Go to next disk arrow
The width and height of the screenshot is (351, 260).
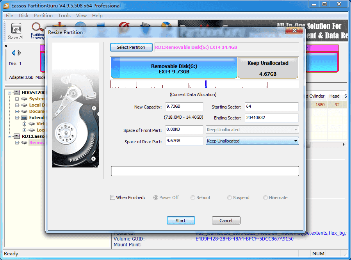click(x=19, y=53)
